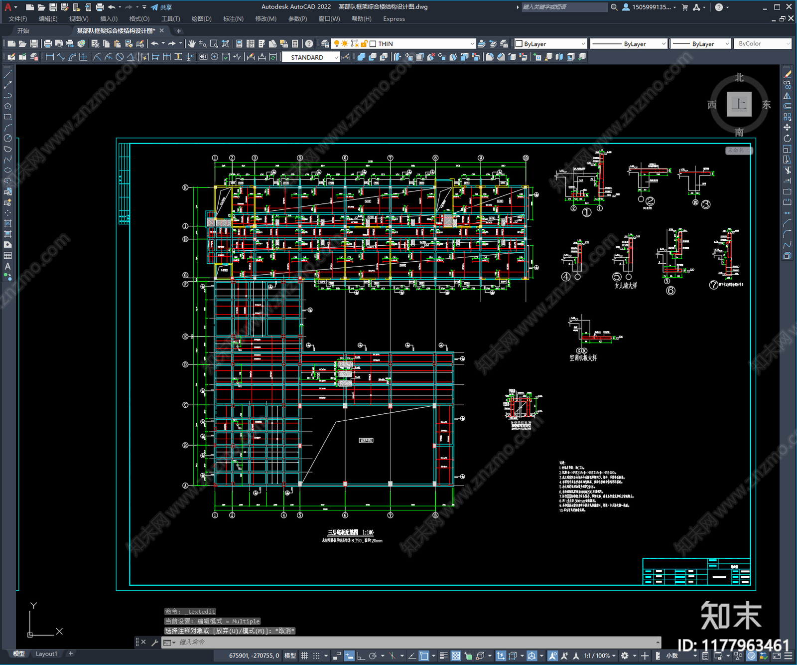Click the command line wrench customize icon
This screenshot has width=797, height=665.
click(x=155, y=642)
